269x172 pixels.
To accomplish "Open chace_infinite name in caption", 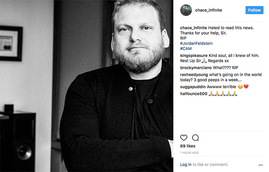I will point(194,28).
